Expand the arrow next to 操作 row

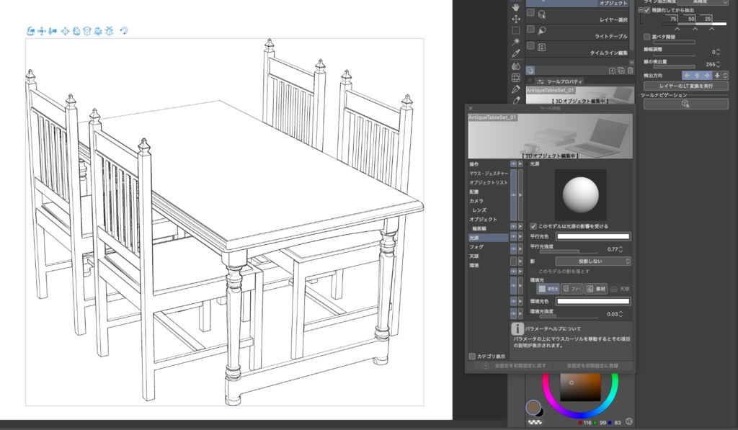tap(520, 164)
